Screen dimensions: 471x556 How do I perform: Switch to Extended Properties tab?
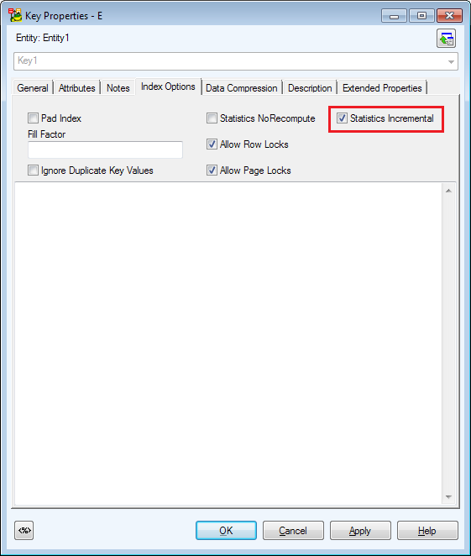[382, 88]
